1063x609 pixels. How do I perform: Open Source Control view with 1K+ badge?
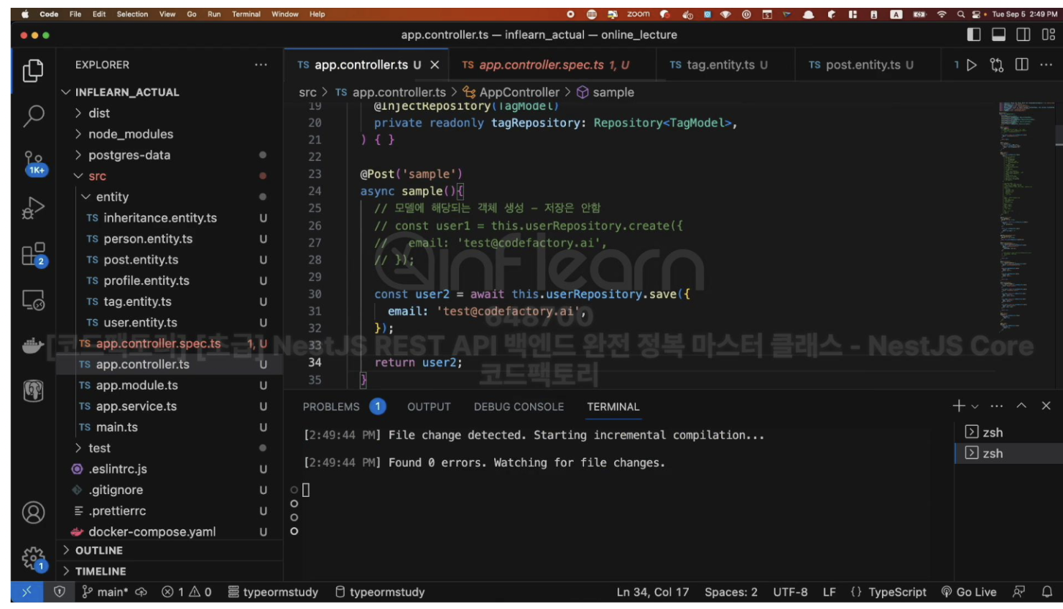tap(33, 163)
